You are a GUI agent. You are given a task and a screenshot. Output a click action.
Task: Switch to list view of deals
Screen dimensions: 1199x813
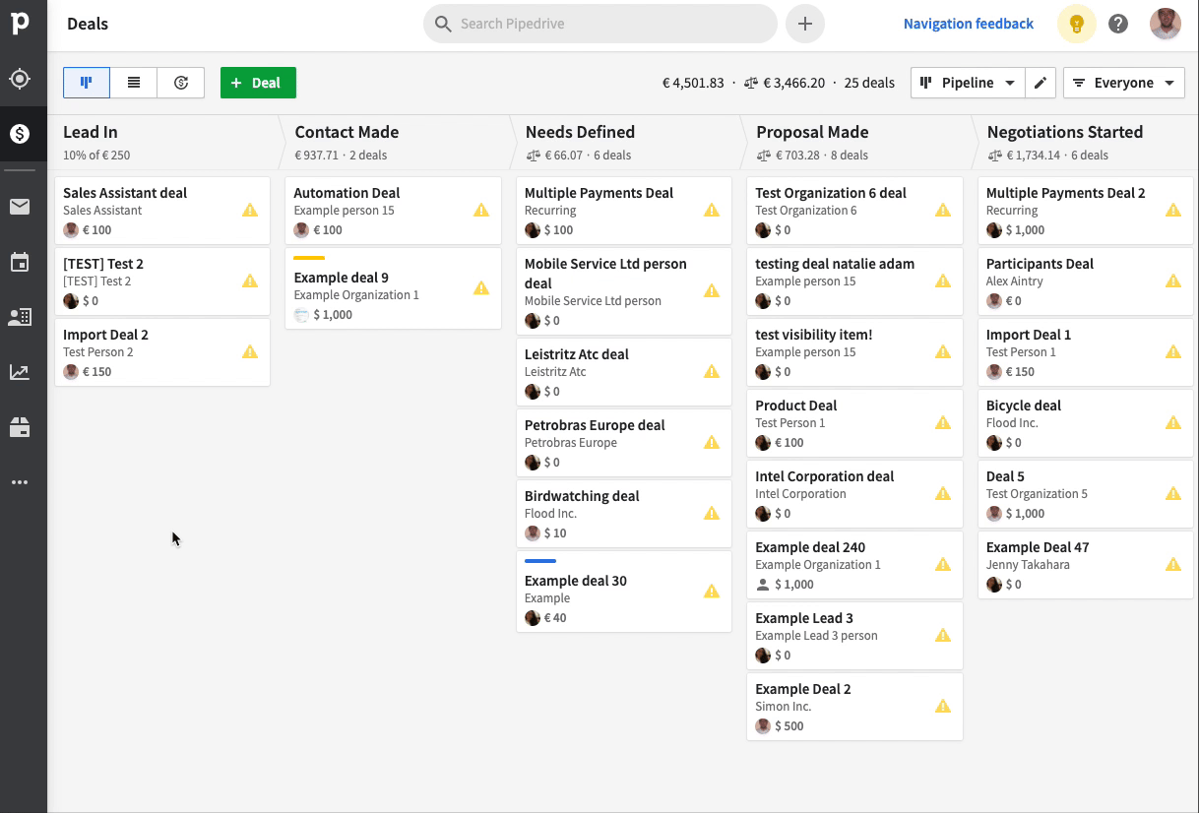pos(133,83)
